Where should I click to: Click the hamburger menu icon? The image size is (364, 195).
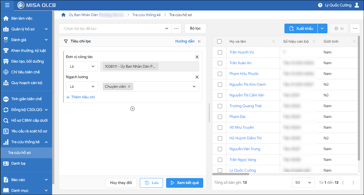pyautogui.click(x=7, y=5)
